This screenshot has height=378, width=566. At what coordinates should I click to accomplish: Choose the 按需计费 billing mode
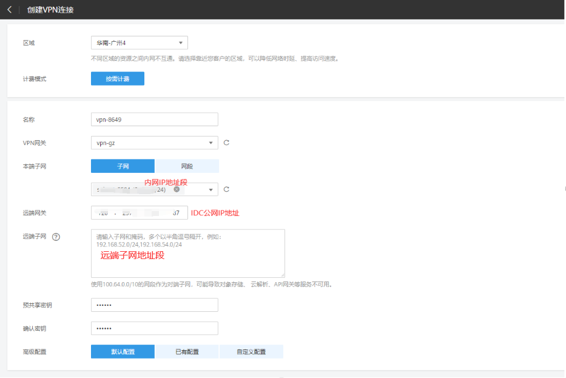tap(118, 79)
